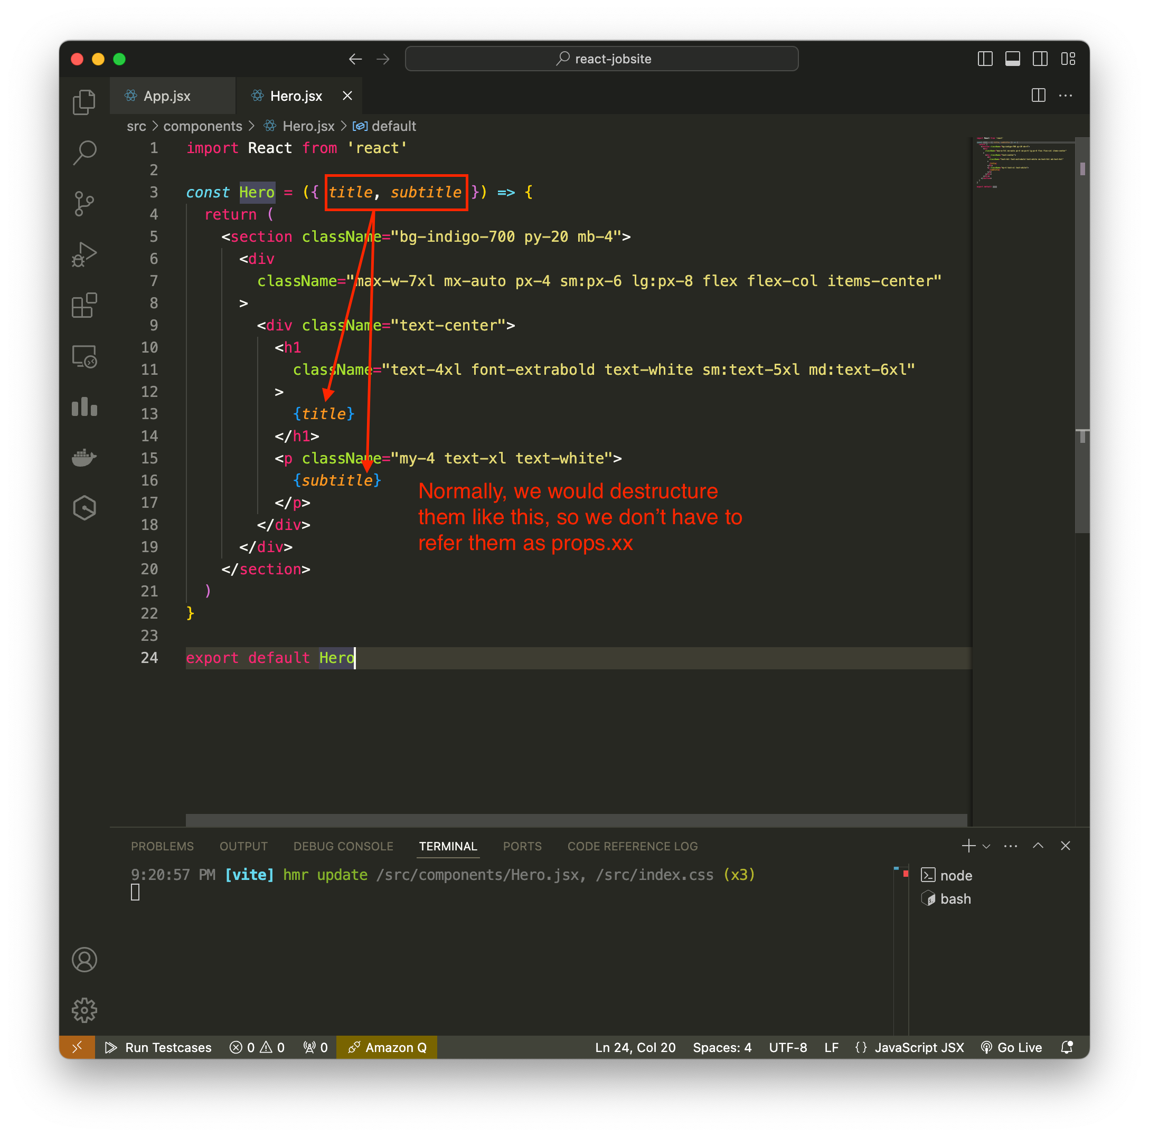Click the ports forwarded indicator

315,1047
